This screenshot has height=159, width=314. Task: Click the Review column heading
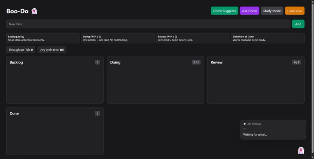[217, 62]
